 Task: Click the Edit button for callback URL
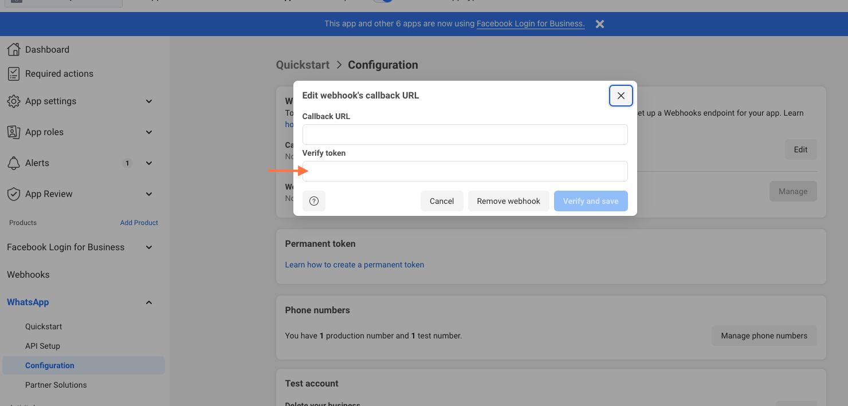[800, 149]
